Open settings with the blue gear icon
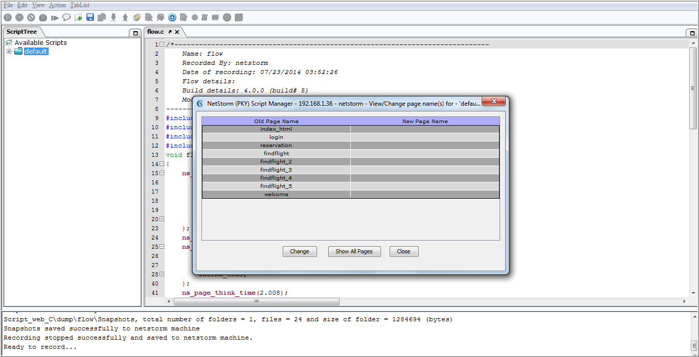 point(172,17)
